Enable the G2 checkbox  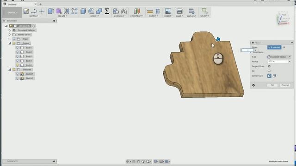tap(269, 71)
